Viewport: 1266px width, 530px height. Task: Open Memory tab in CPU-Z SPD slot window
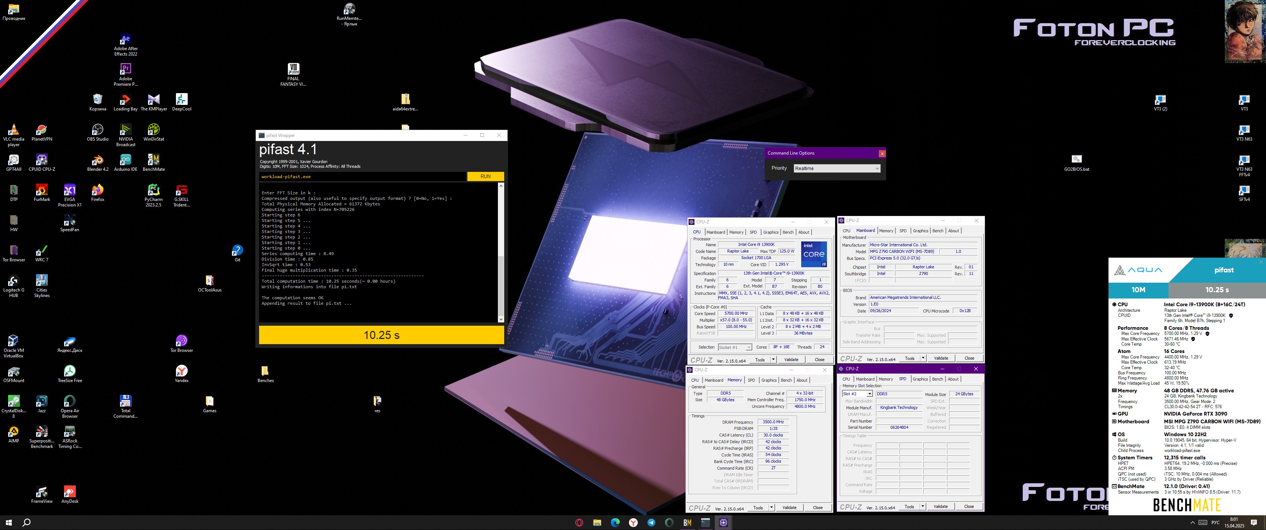885,379
